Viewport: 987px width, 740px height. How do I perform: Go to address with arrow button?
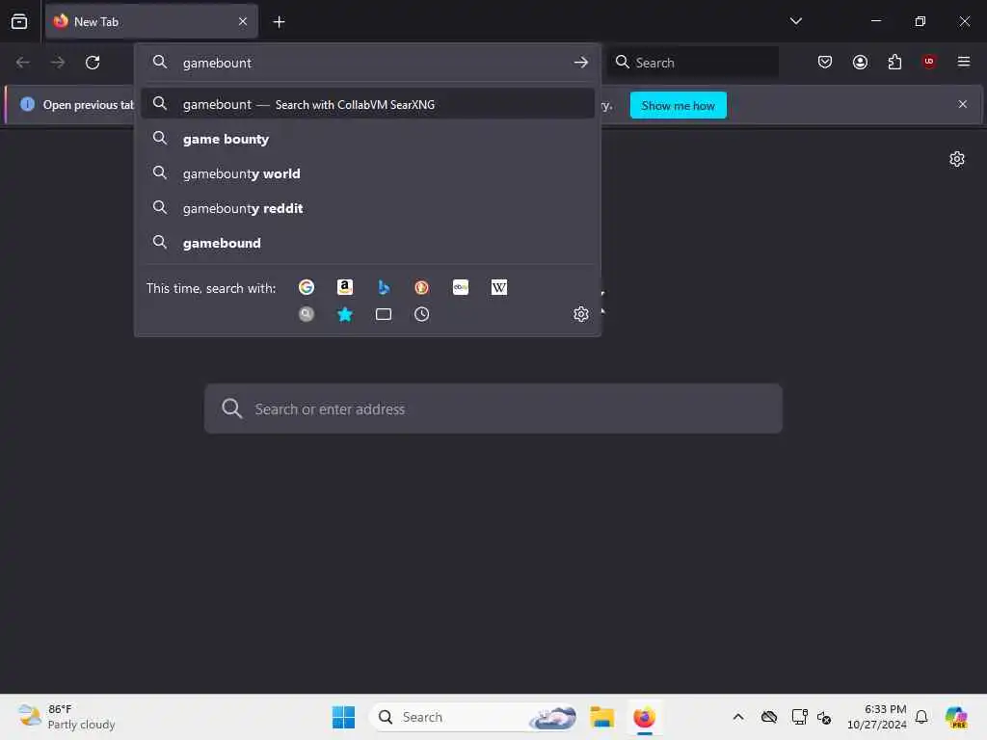(x=580, y=63)
